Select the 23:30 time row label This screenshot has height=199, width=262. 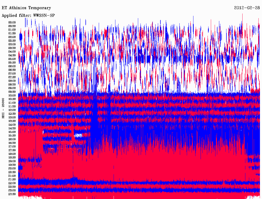pyautogui.click(x=12, y=194)
